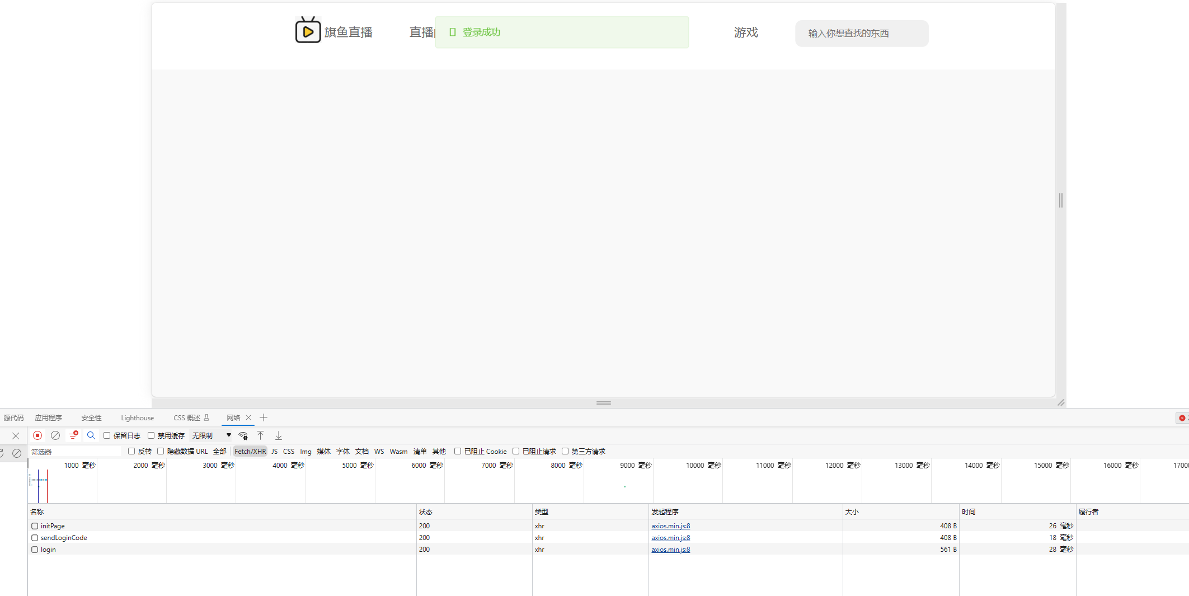Click the 输入你想查找的东西 search box
The height and width of the screenshot is (596, 1189).
tap(862, 34)
